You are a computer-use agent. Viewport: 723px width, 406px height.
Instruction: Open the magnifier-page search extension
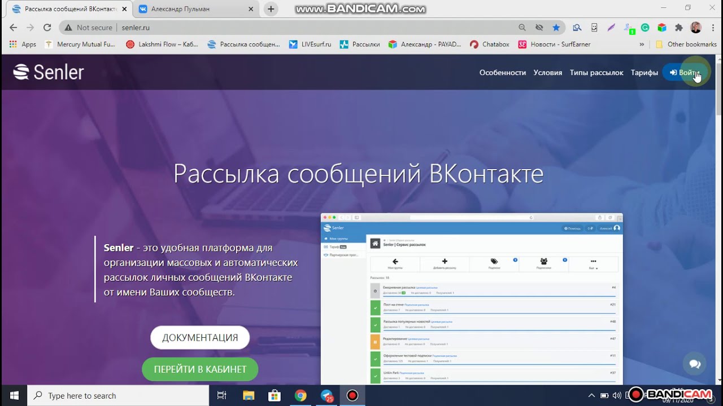pos(577,27)
